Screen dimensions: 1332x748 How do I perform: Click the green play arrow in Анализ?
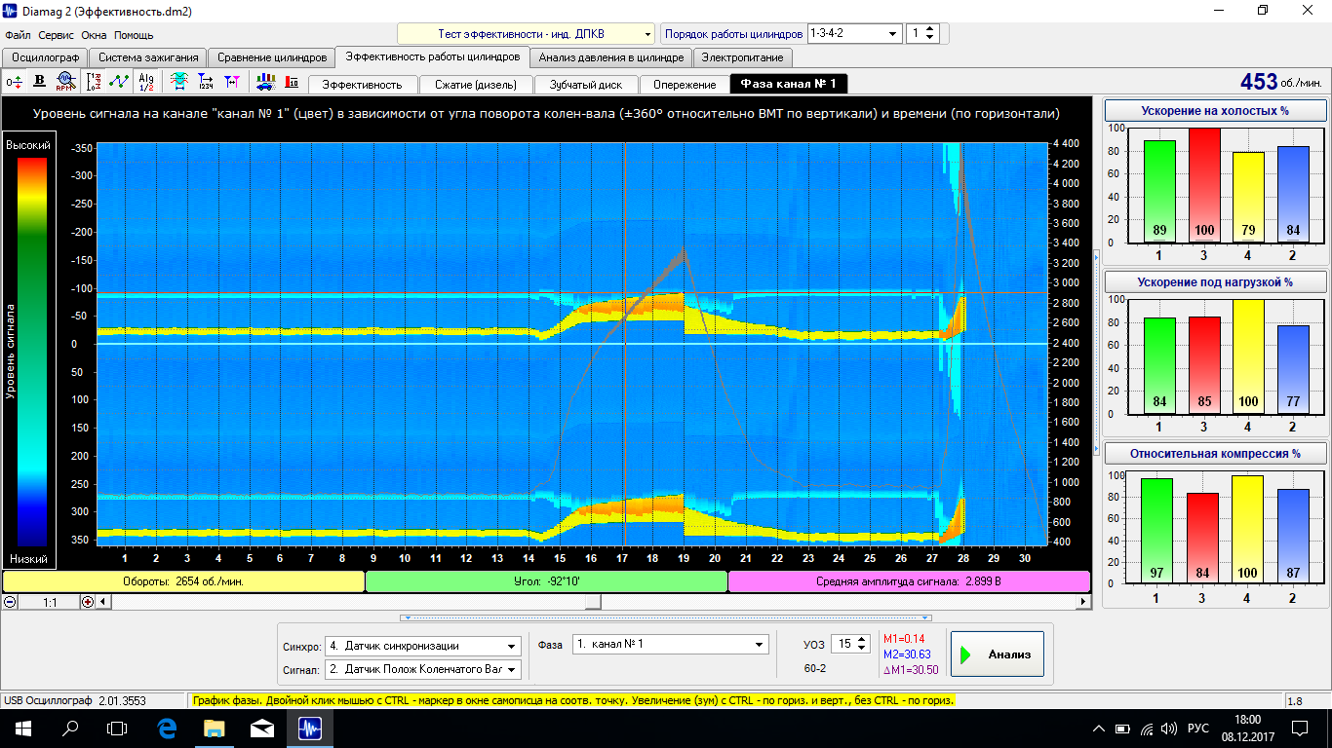click(x=966, y=654)
